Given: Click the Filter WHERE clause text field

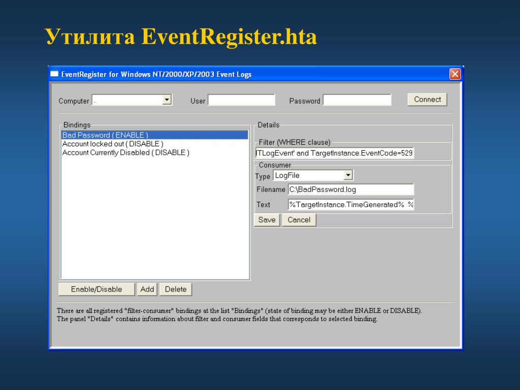Looking at the screenshot, I should (x=335, y=153).
